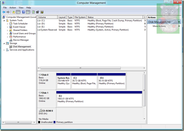Click More Actions in the Actions pane
Viewport: 184px width, 131px height.
coord(159,26)
